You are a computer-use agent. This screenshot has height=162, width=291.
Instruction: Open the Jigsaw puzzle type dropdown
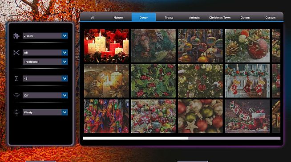pyautogui.click(x=45, y=35)
